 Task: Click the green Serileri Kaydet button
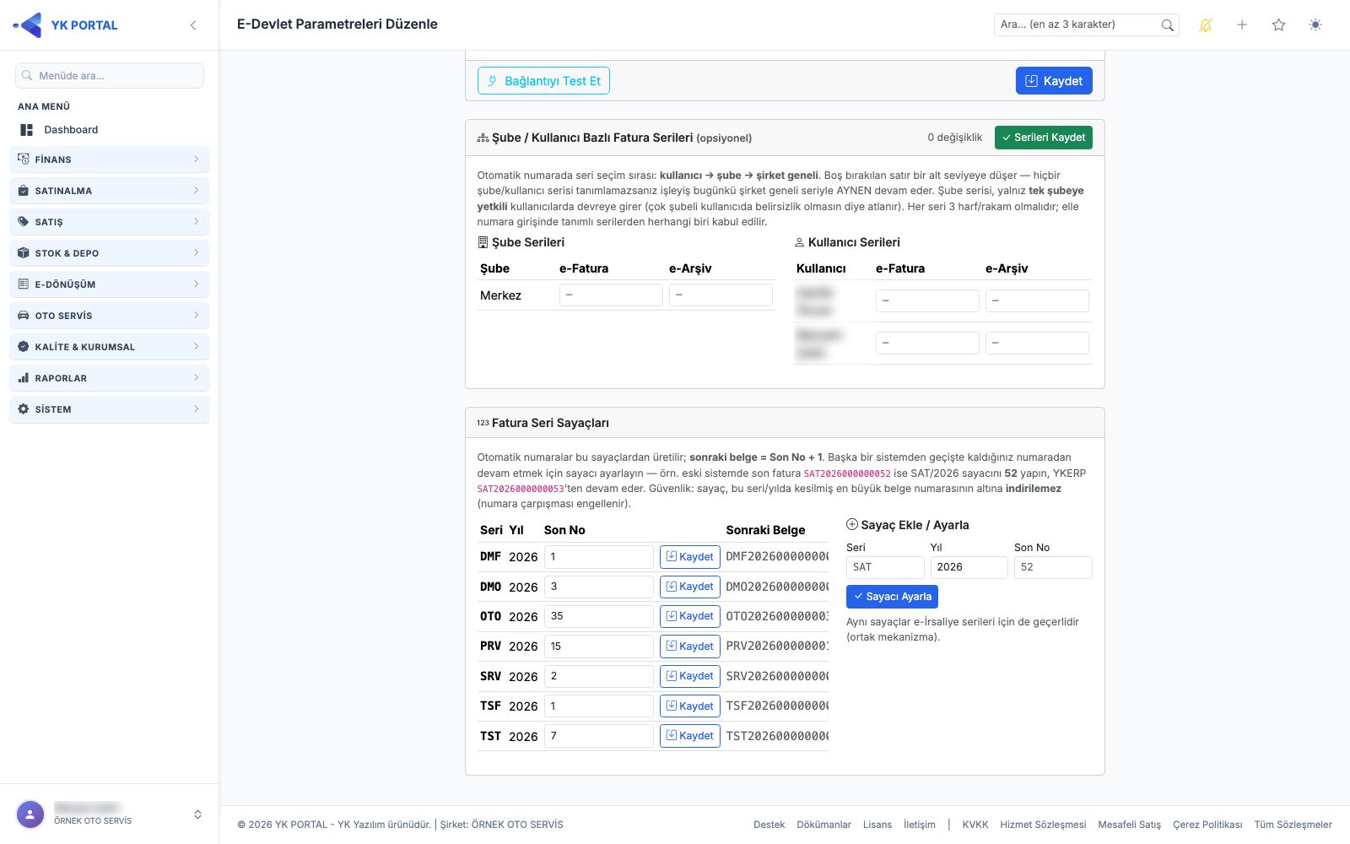point(1043,138)
